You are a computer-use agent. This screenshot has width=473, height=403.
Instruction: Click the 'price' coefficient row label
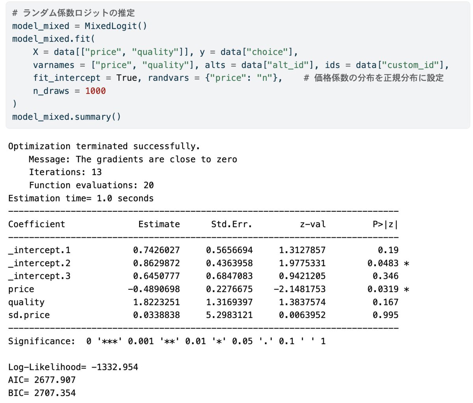[x=21, y=289]
